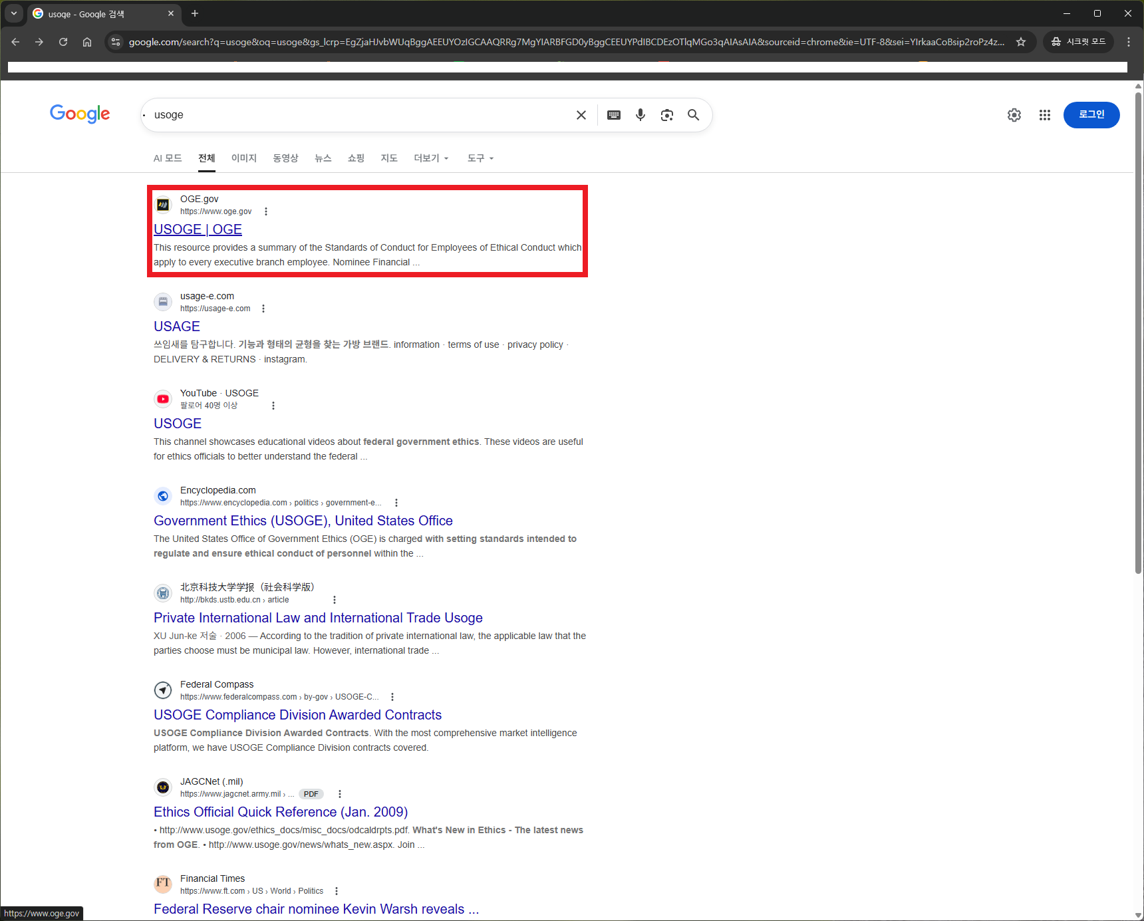
Task: Click the Google logo
Action: pyautogui.click(x=80, y=114)
